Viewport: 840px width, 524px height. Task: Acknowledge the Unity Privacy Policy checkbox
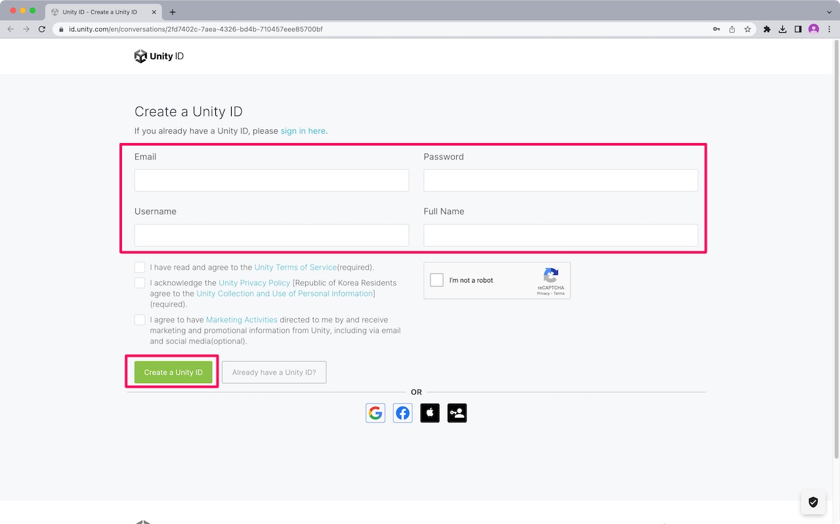click(x=140, y=283)
